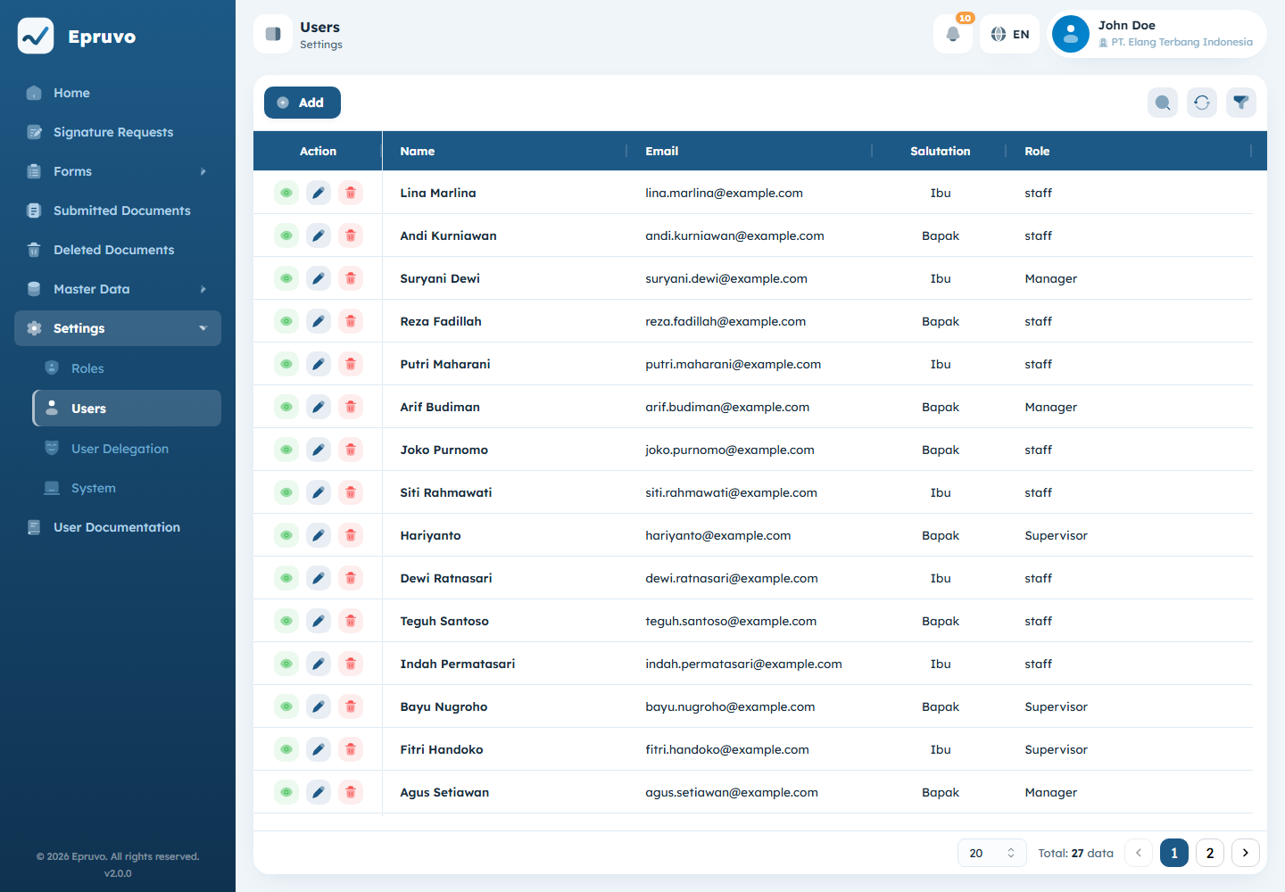The width and height of the screenshot is (1285, 892).
Task: Go to page 2
Action: click(1210, 853)
